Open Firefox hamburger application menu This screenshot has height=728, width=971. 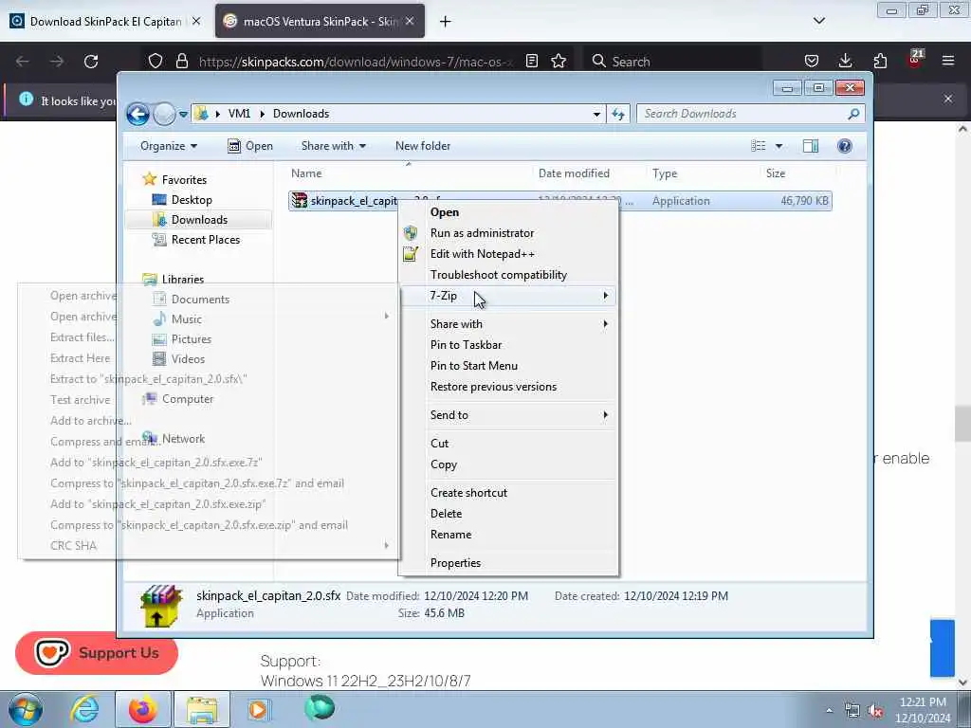tap(948, 61)
